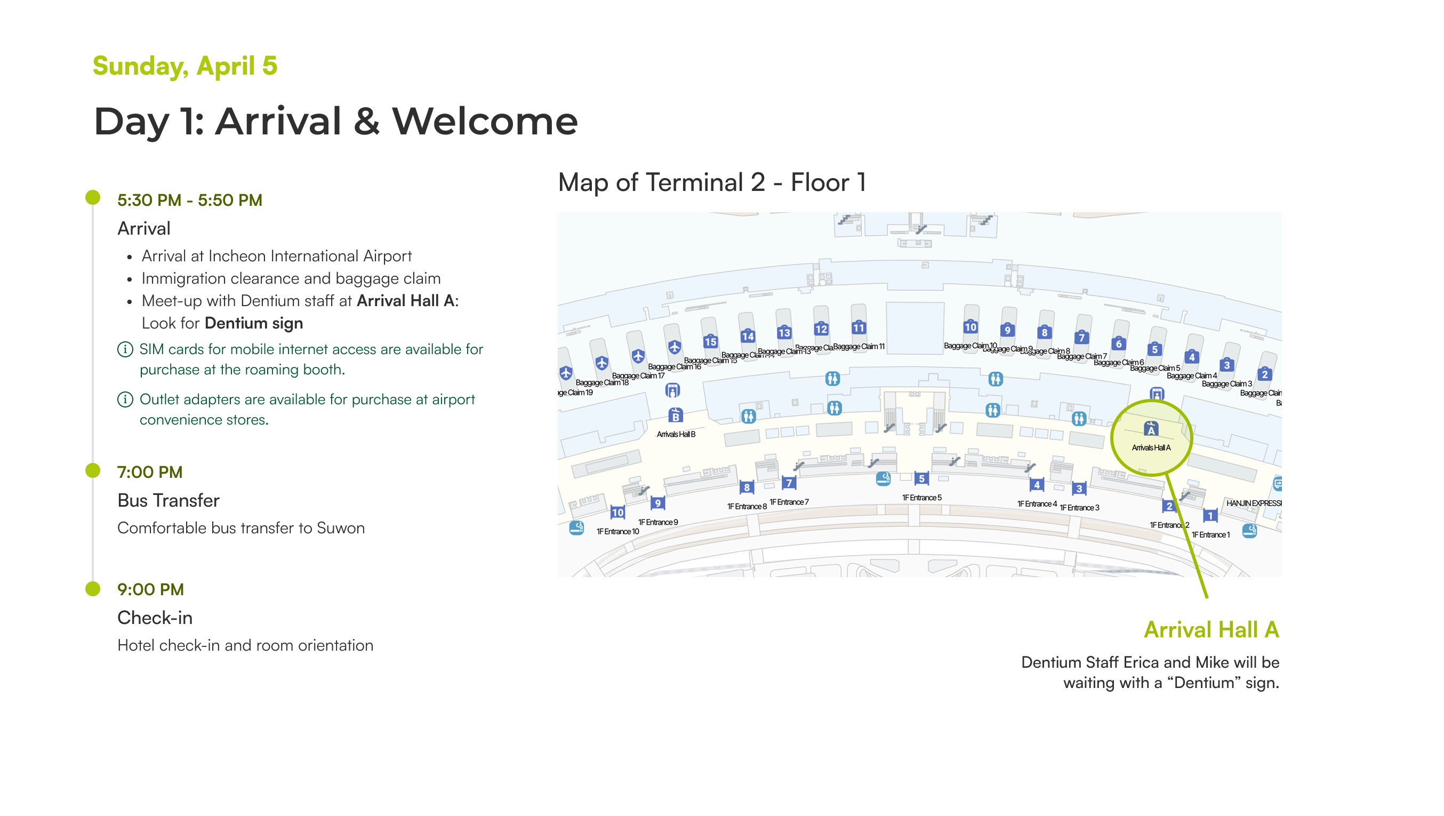Select Baggage Claim 15 suitcase icon
This screenshot has width=1444, height=816.
[710, 341]
